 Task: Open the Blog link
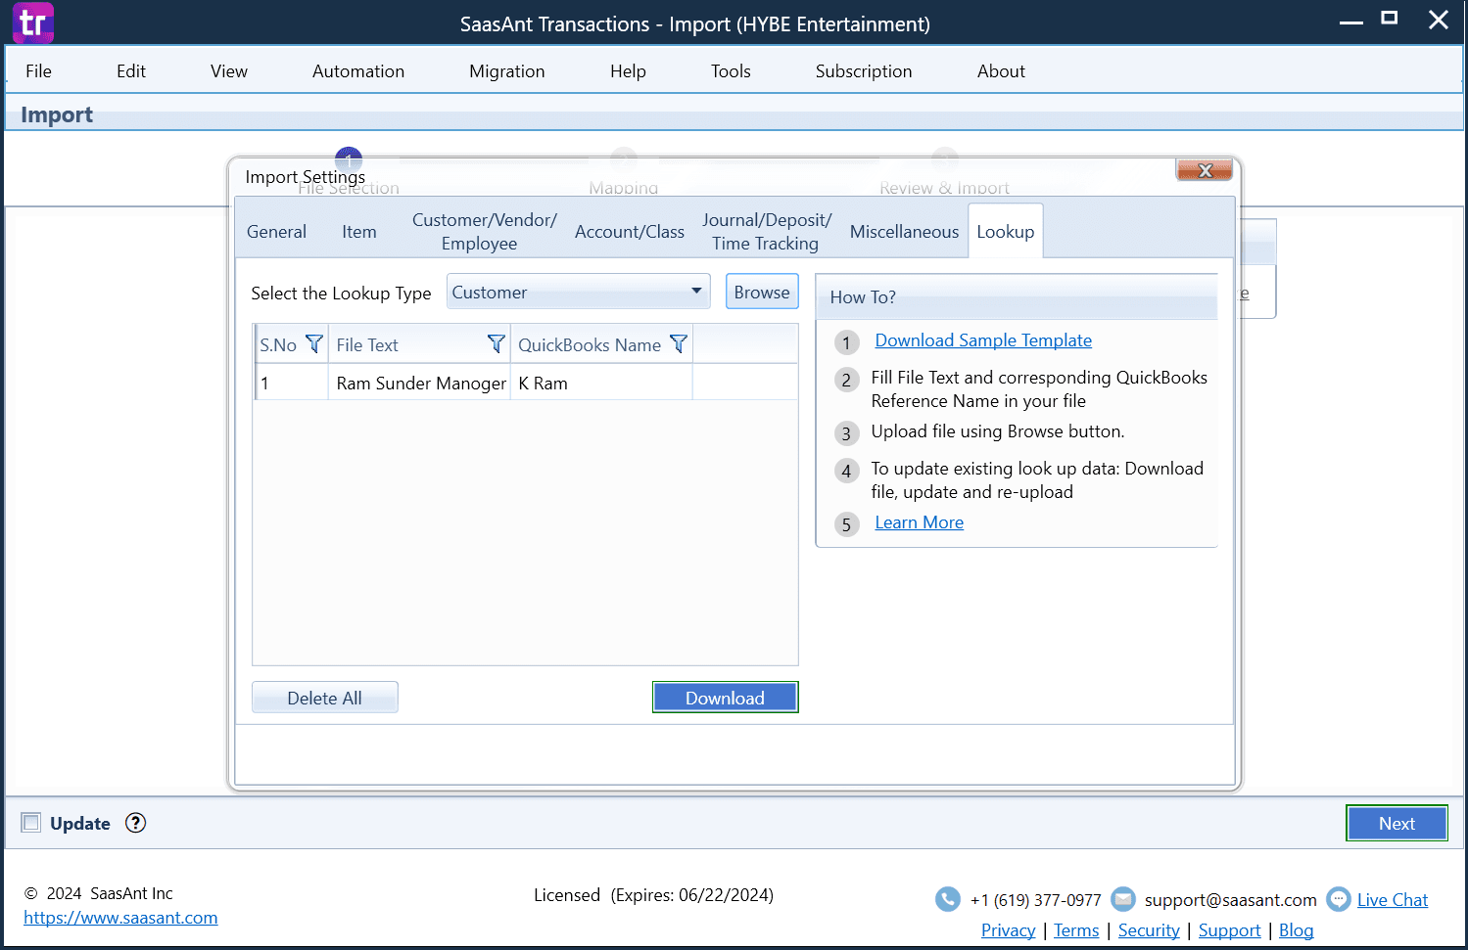[x=1297, y=930]
